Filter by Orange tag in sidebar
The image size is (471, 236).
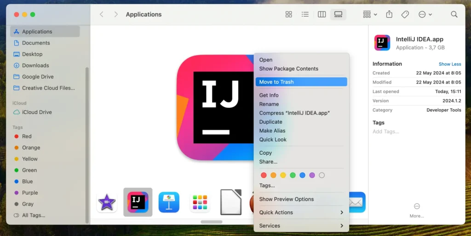point(45,147)
